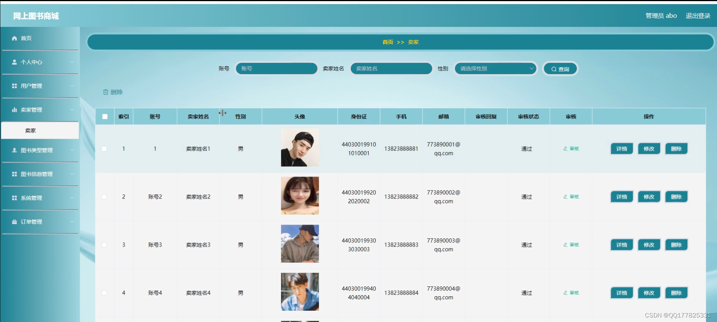Expand 用户管理 using its chevron arrow
The height and width of the screenshot is (322, 717).
pyautogui.click(x=72, y=86)
